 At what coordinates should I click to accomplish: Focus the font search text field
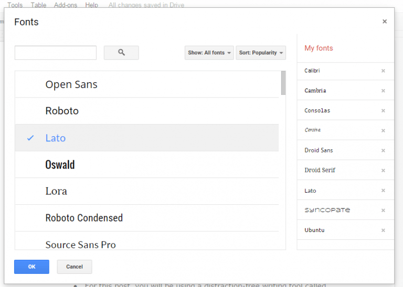pyautogui.click(x=56, y=52)
